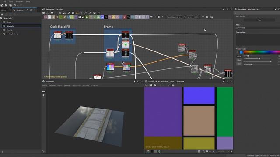Image resolution: width=280 pixels, height=157 pixels.
Task: Click the vertical node alignment icon
Action: click(207, 17)
